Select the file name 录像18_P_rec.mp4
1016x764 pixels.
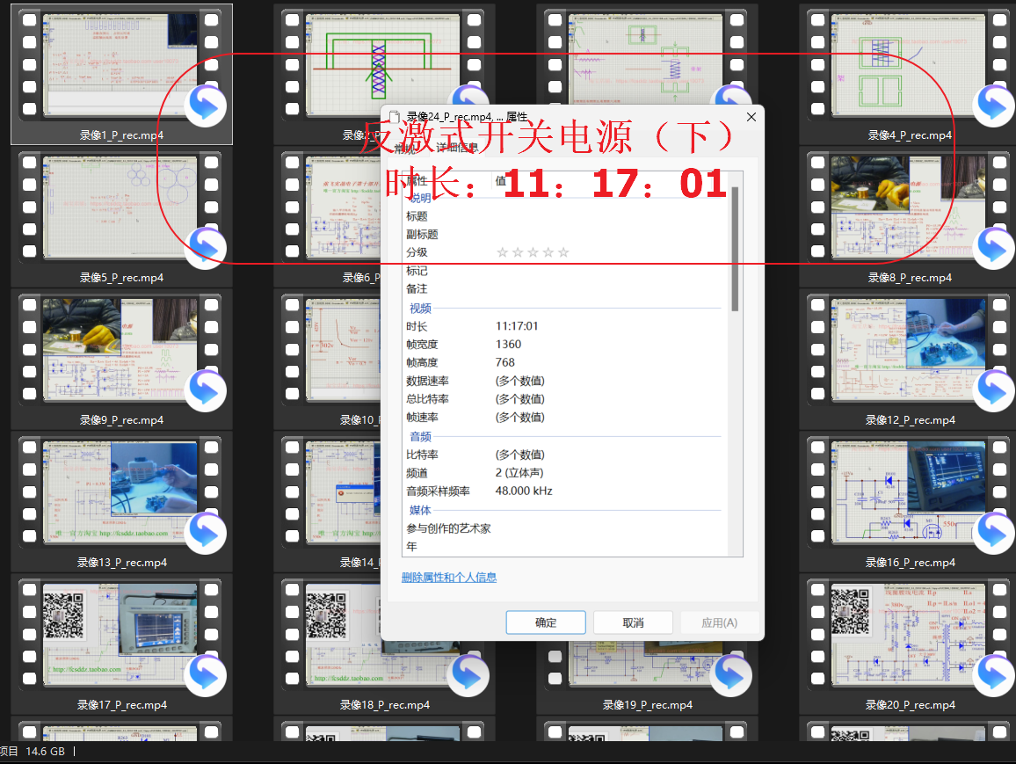click(385, 704)
